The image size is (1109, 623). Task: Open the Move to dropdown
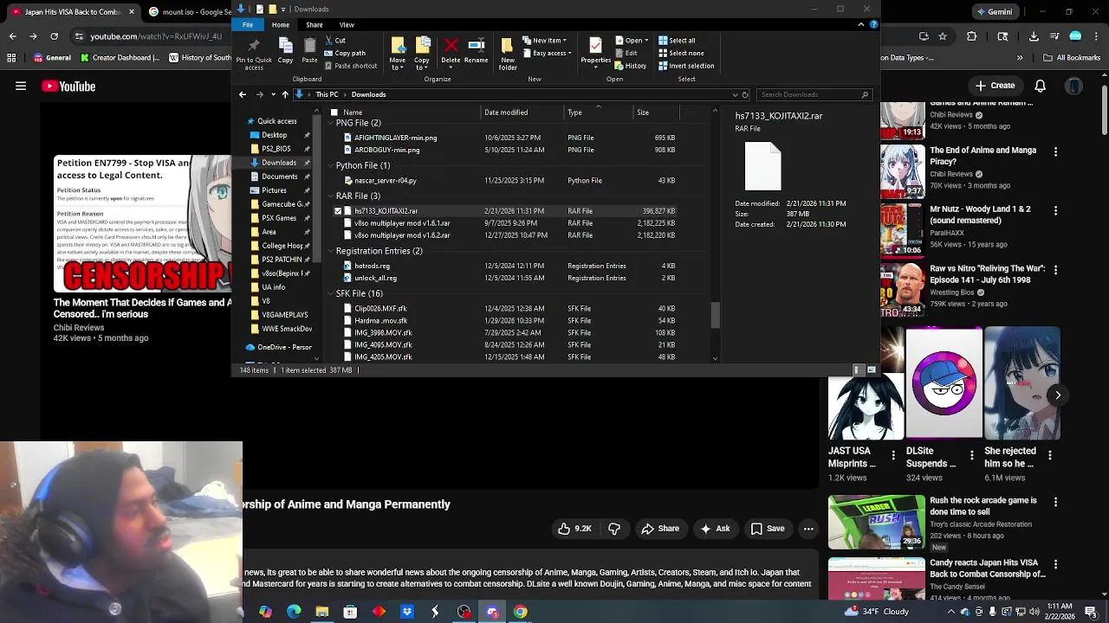coord(398,54)
